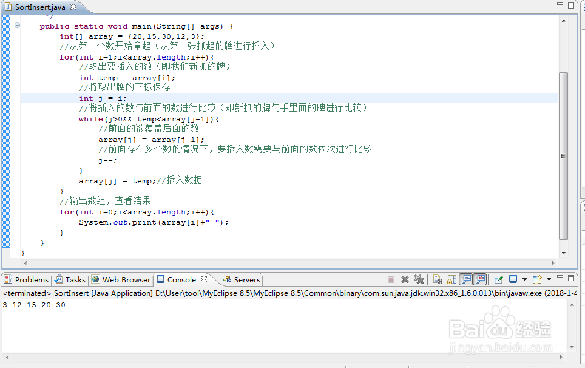Image resolution: width=585 pixels, height=368 pixels.
Task: Click the 'int[] array = {20,15,30,12,3};' line
Action: pos(132,36)
